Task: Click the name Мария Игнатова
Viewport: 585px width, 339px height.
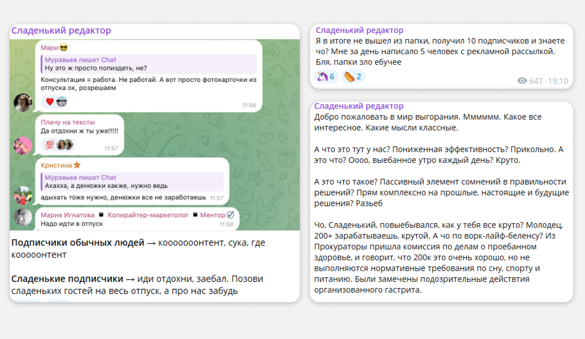Action: pos(68,215)
